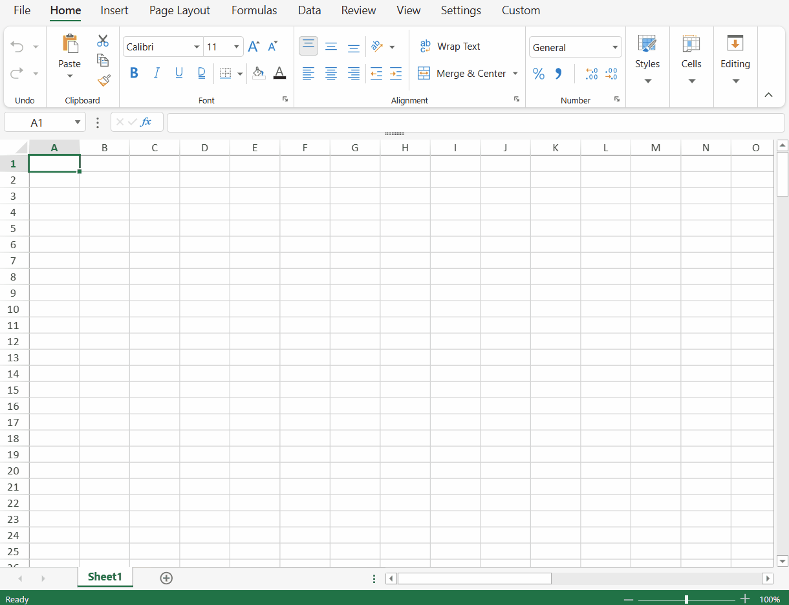Collapse the ribbon with the chevron

click(x=768, y=95)
